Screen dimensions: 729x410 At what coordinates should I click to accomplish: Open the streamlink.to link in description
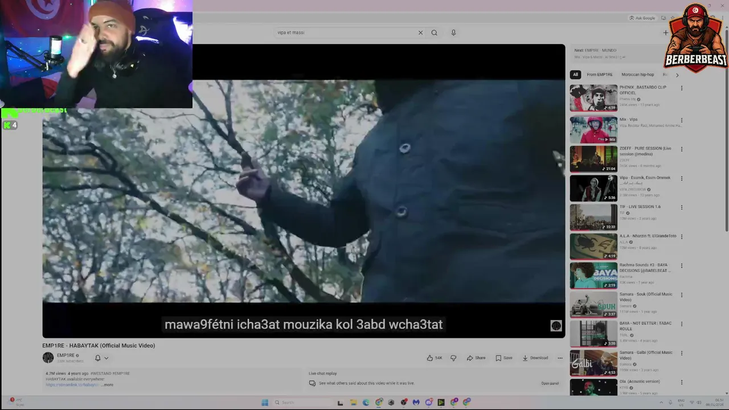(72, 385)
